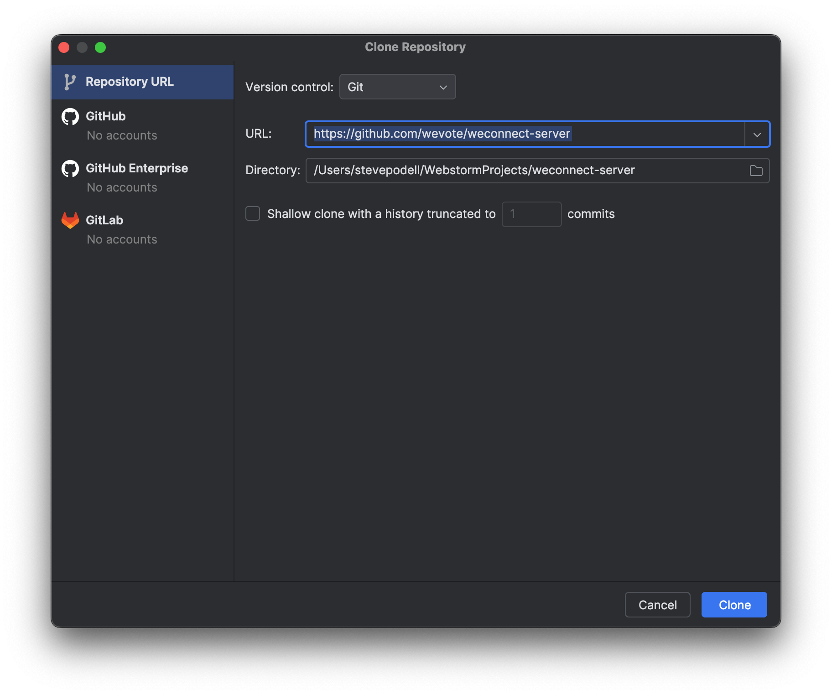
Task: Click the "URL:" label
Action: (259, 134)
